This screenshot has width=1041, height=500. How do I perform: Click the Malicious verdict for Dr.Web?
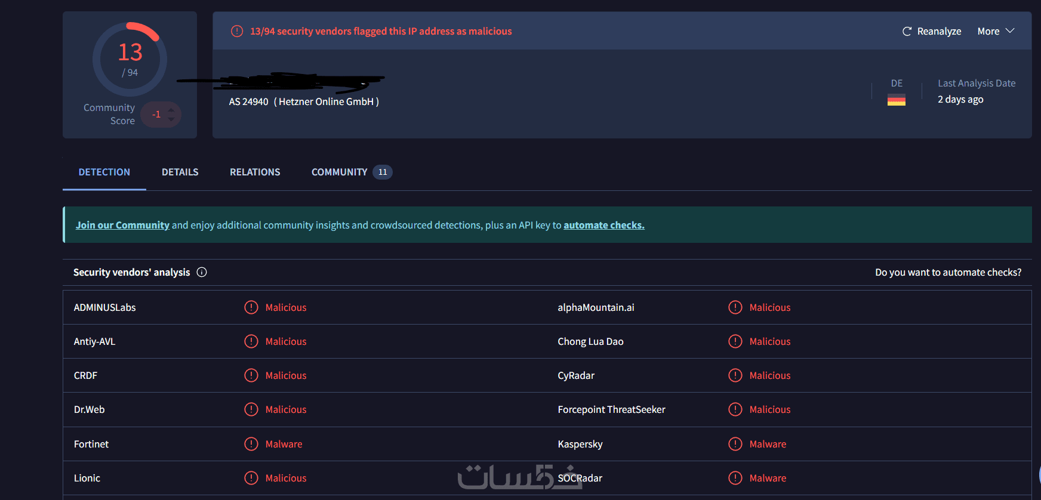pyautogui.click(x=286, y=409)
